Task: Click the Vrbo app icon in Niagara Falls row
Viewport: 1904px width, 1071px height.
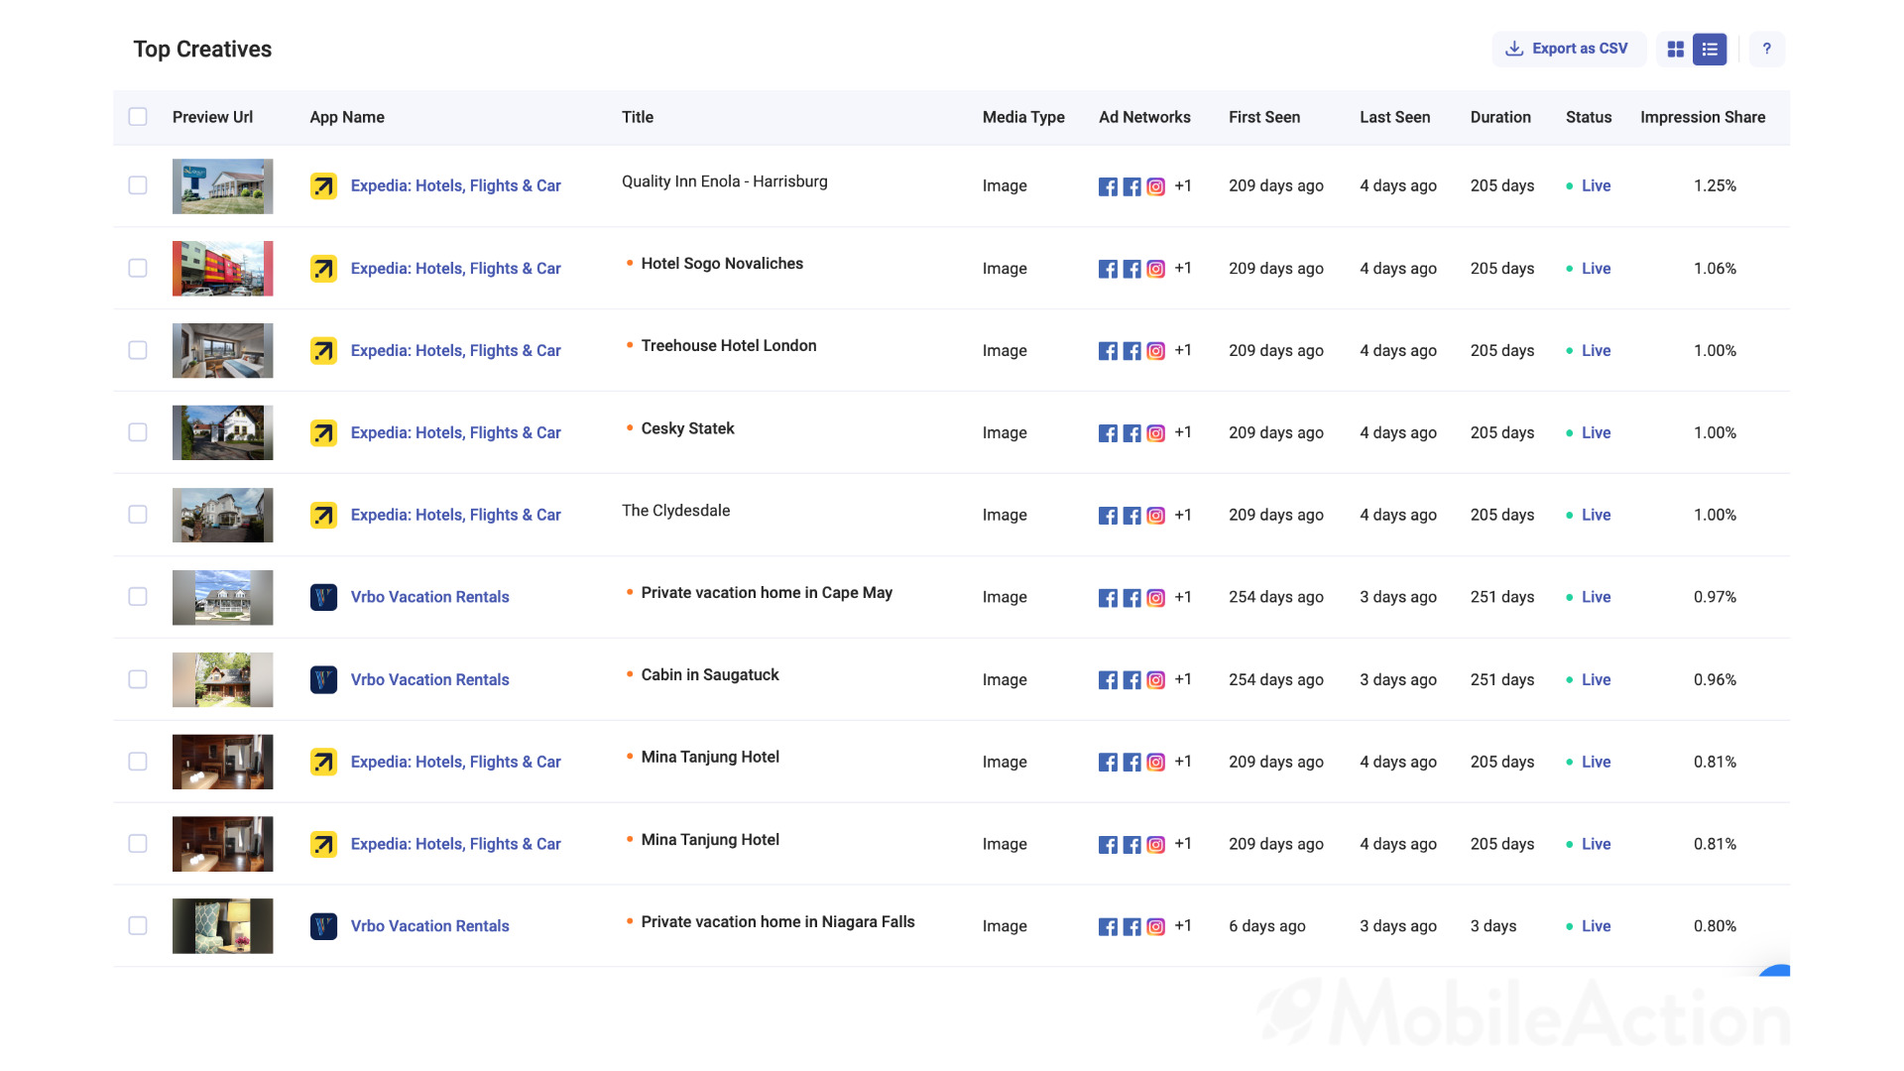Action: coord(323,926)
